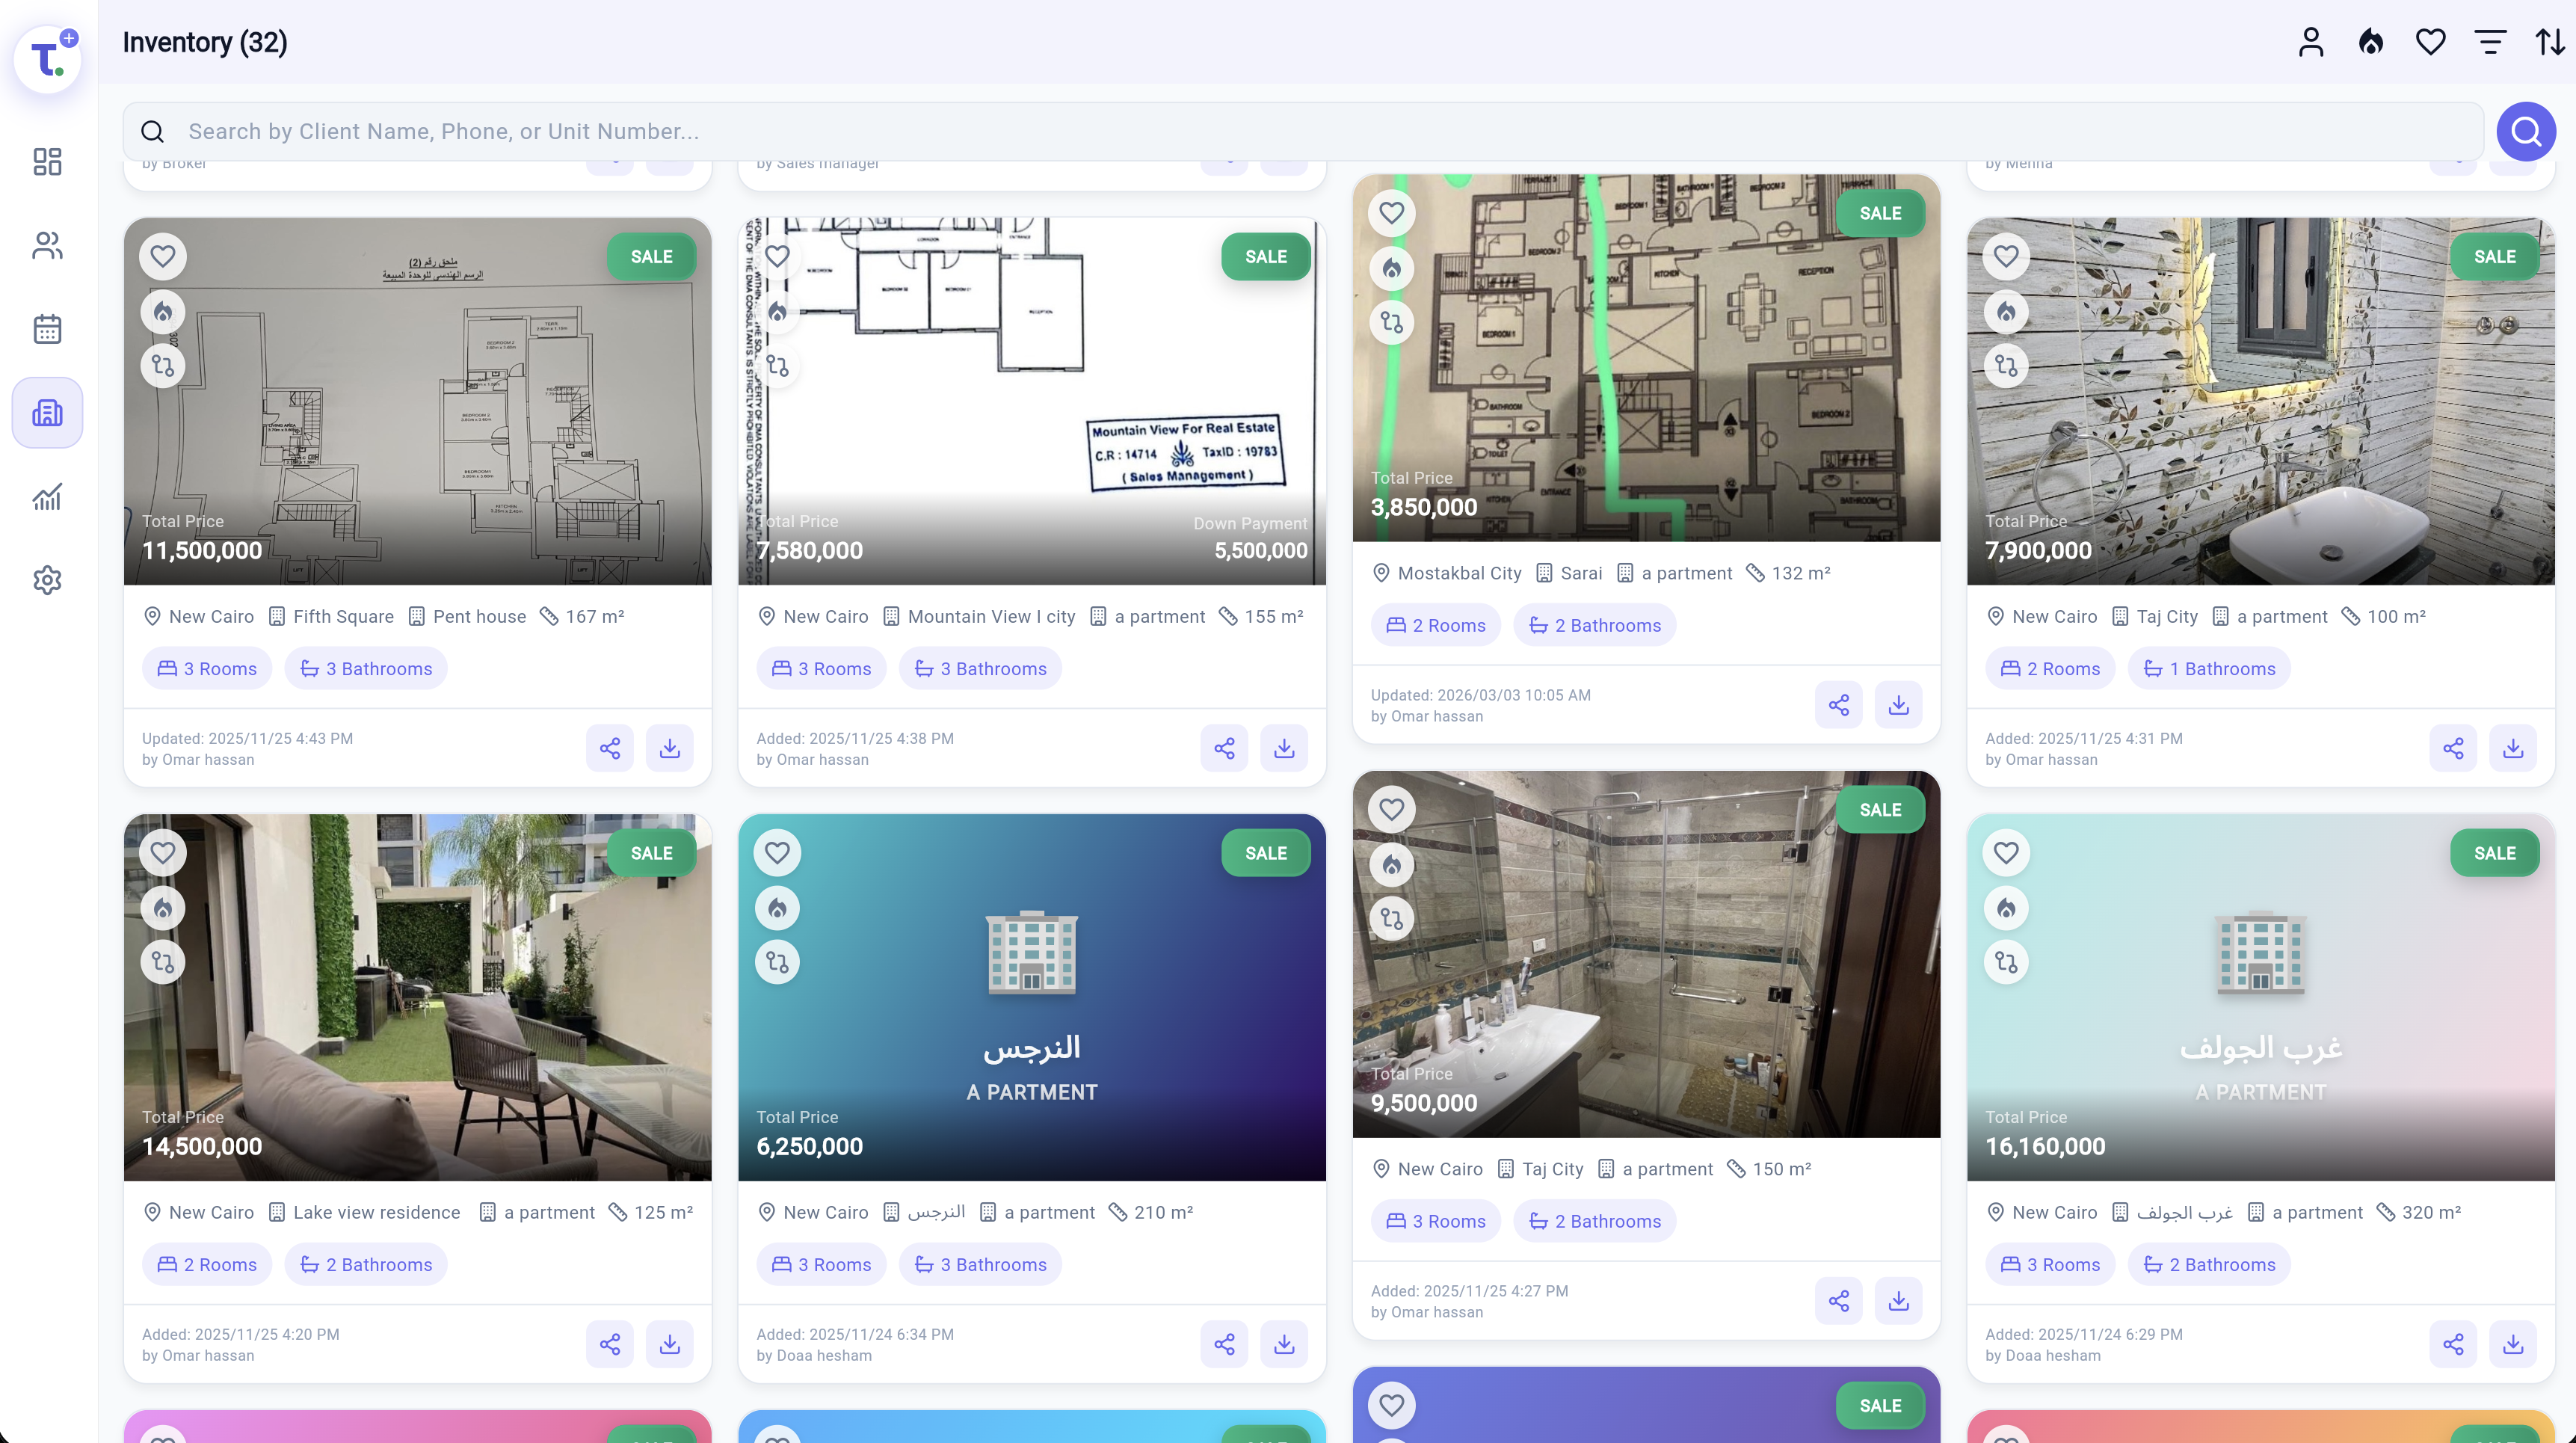
Task: Share the 210 m² apartment listing
Action: pyautogui.click(x=1224, y=1344)
